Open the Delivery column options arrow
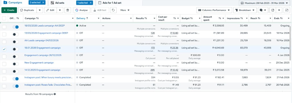The height and width of the screenshot is (103, 292). [98, 18]
